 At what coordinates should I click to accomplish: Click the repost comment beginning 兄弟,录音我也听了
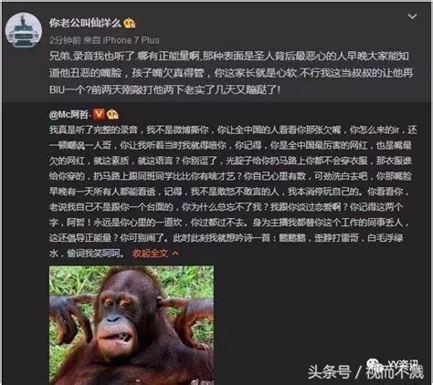click(232, 73)
